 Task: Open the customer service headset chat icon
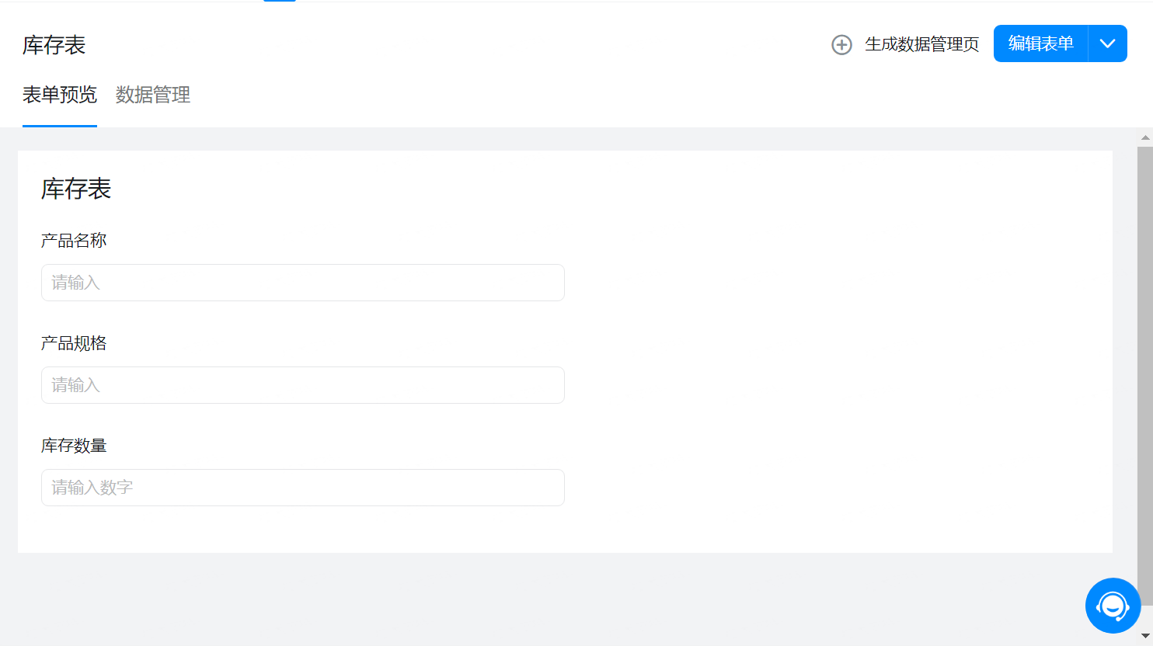[x=1113, y=606]
